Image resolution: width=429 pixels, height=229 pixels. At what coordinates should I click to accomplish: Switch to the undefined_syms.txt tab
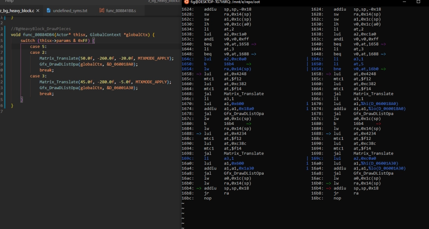coord(70,11)
